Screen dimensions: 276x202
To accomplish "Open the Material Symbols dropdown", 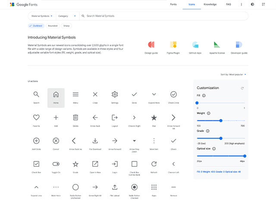I will pyautogui.click(x=42, y=16).
